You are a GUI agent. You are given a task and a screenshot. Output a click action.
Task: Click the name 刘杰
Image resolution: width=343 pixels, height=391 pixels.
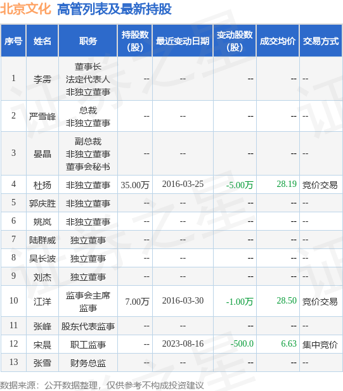(x=42, y=277)
